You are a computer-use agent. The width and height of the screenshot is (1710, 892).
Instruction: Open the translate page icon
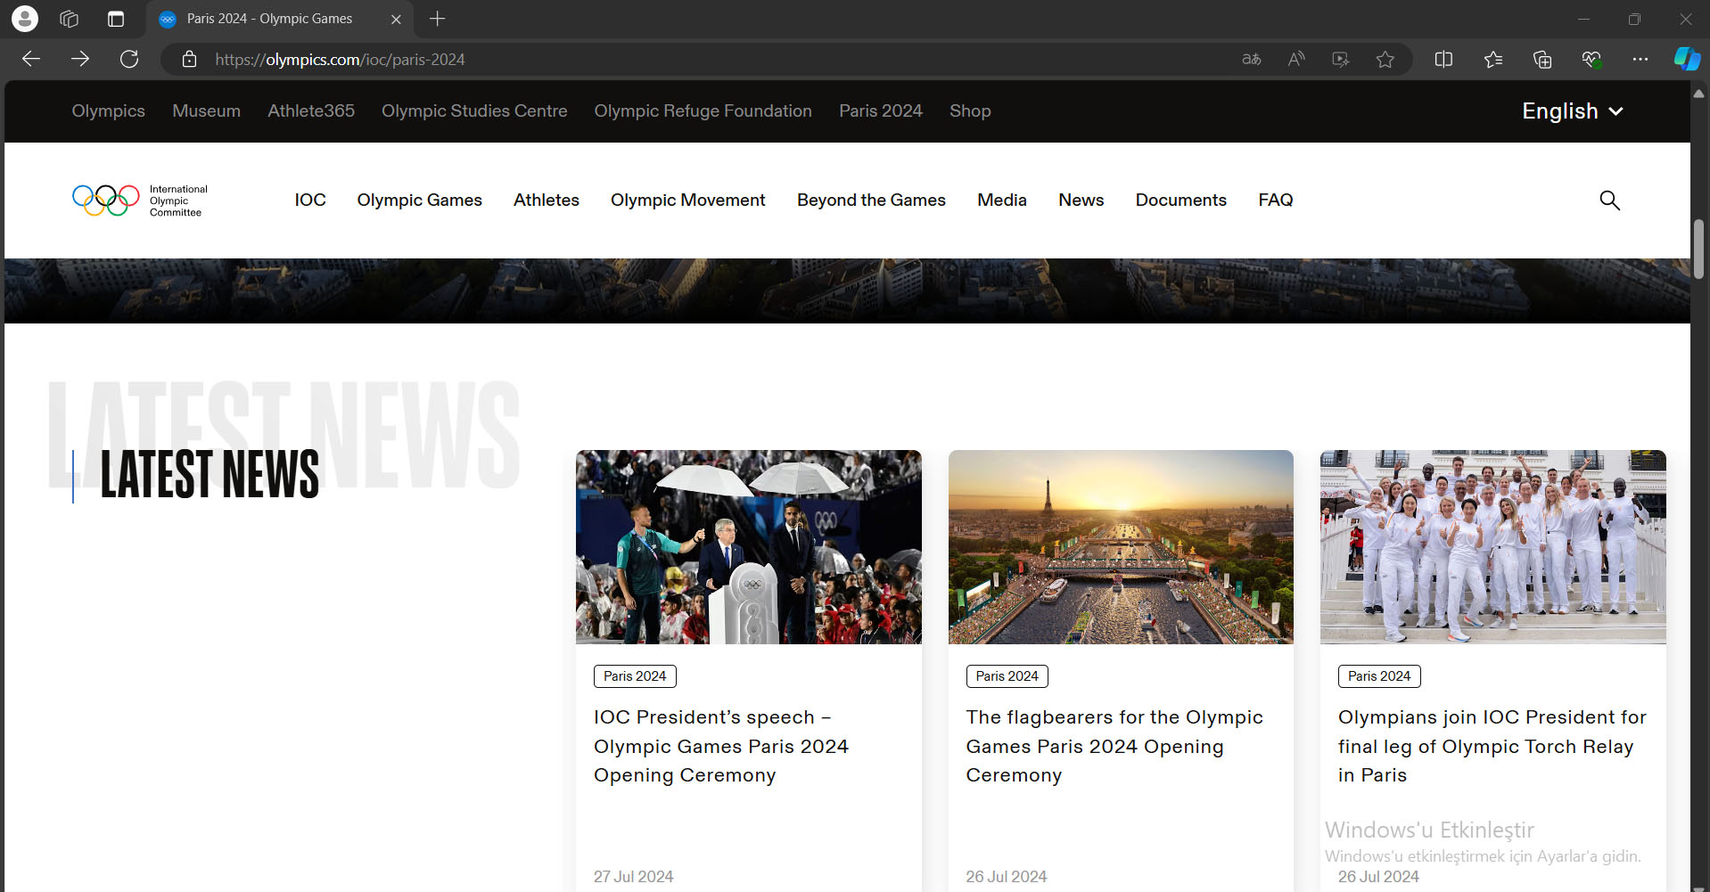coord(1252,59)
